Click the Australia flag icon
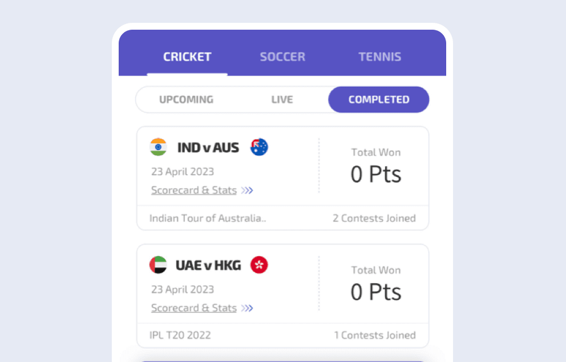The image size is (566, 362). [259, 147]
